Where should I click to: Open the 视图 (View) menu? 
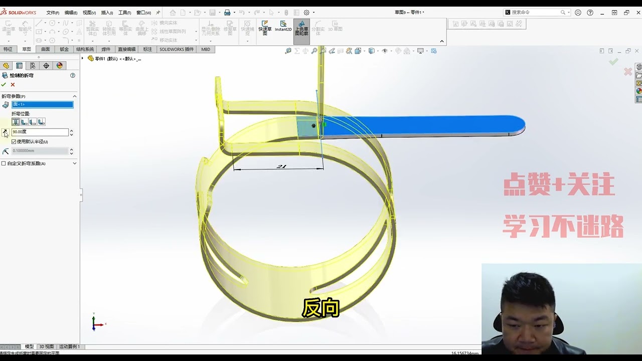click(x=89, y=13)
